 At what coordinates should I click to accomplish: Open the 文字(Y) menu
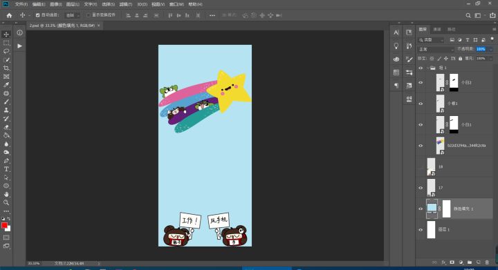point(91,4)
